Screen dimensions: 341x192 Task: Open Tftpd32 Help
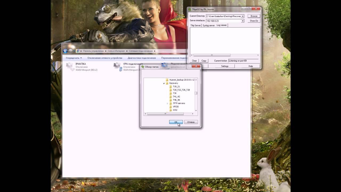251,66
